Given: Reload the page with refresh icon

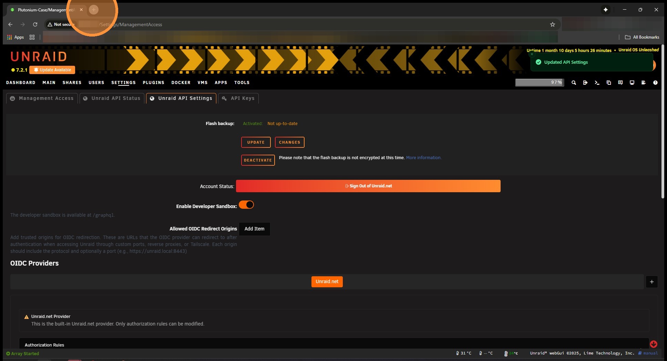Looking at the screenshot, I should tap(35, 24).
